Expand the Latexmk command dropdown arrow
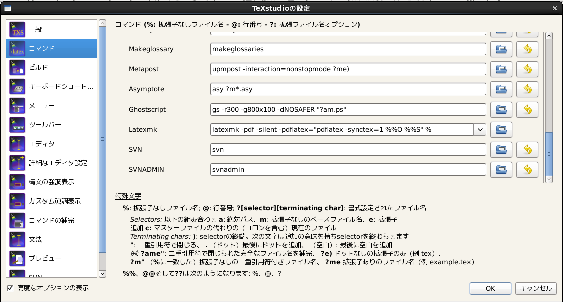This screenshot has height=302, width=563. coord(480,130)
